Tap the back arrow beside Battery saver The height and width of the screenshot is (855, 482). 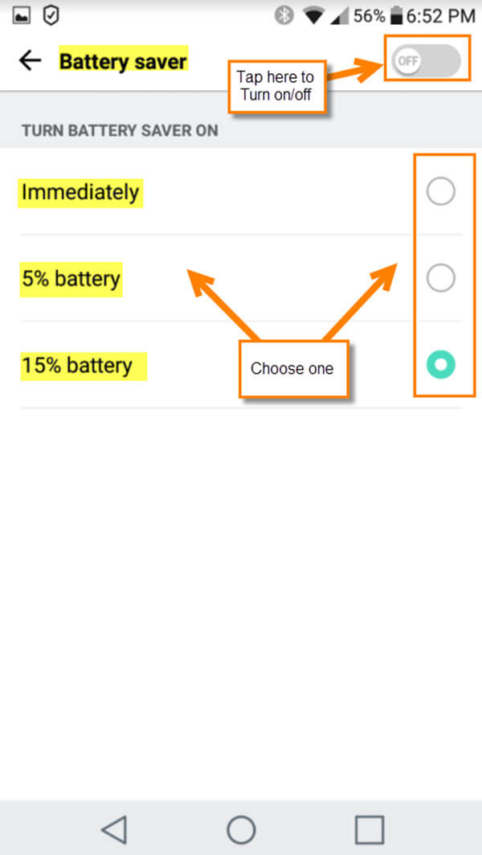pos(30,60)
